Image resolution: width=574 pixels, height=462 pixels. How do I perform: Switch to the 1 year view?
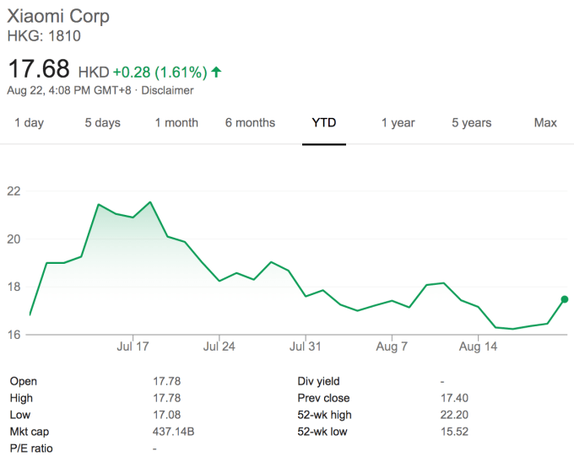pos(398,123)
